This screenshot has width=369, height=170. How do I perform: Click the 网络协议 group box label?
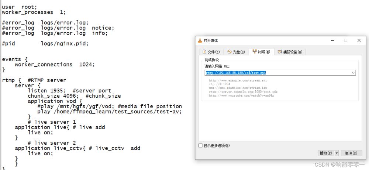point(212,60)
